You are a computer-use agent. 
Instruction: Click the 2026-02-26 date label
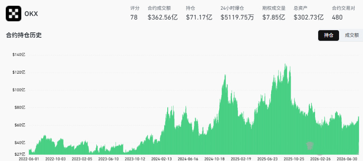(320, 159)
